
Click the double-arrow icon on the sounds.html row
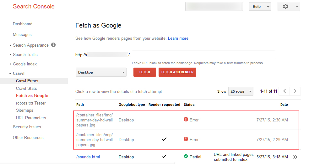click(295, 157)
